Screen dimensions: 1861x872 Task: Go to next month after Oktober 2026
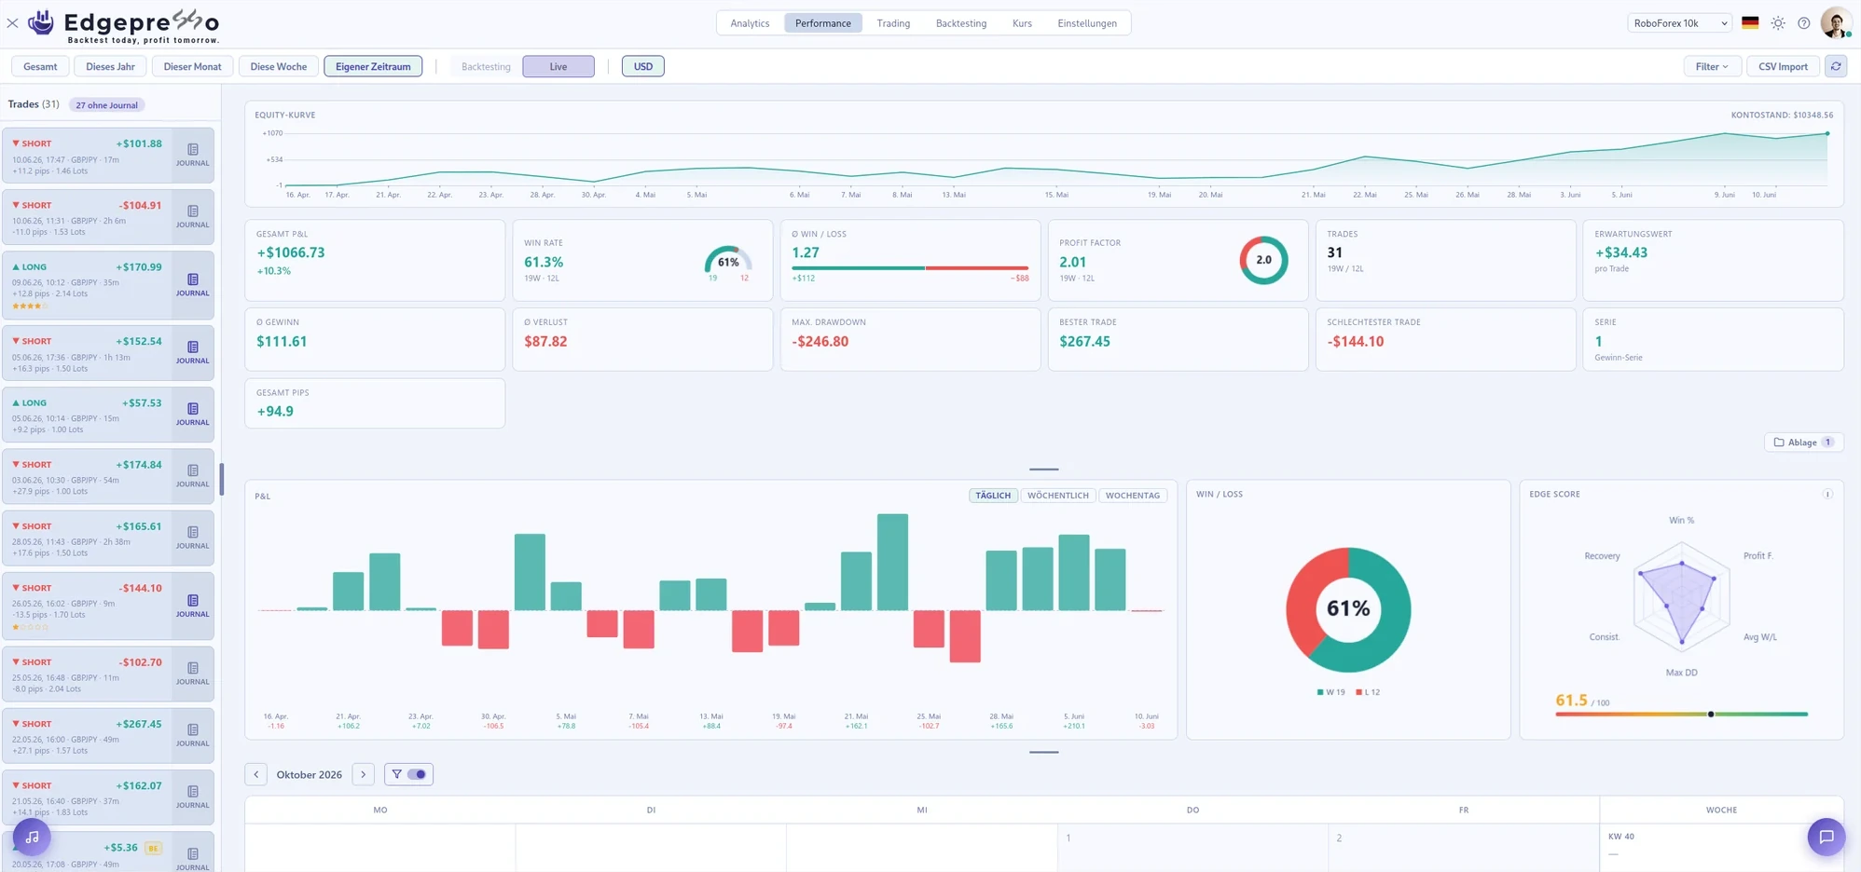pos(364,774)
